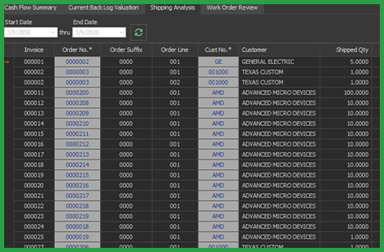The image size is (384, 252).
Task: Open order number link 0000208
Action: [x=77, y=103]
